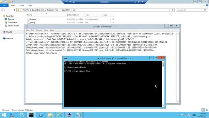Select Network in navigation pane
The height and width of the screenshot is (118, 209).
pos(9,39)
